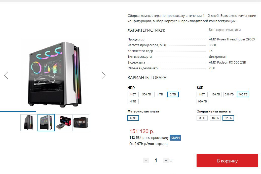Increase quantity with the plus button

[166, 160]
